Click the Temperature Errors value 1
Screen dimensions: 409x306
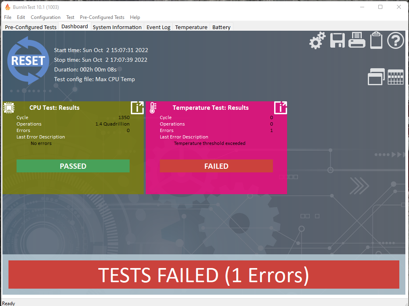tap(272, 130)
